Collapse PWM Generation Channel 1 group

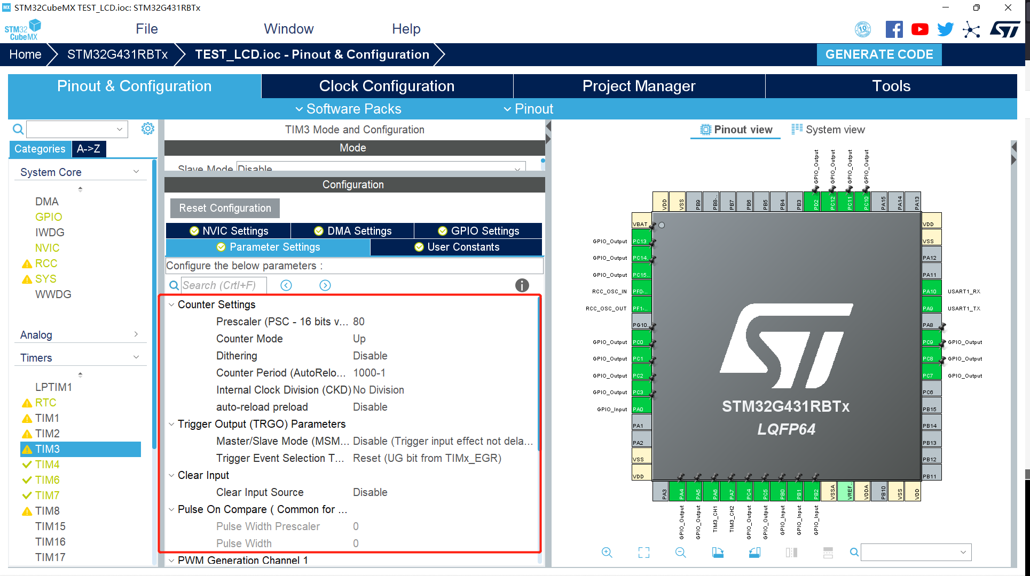[171, 561]
